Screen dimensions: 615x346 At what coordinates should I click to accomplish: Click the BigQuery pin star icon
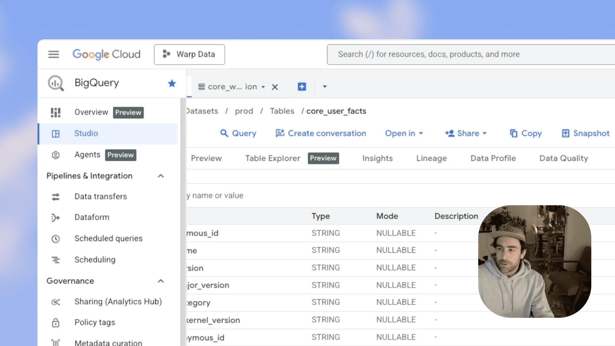click(172, 84)
